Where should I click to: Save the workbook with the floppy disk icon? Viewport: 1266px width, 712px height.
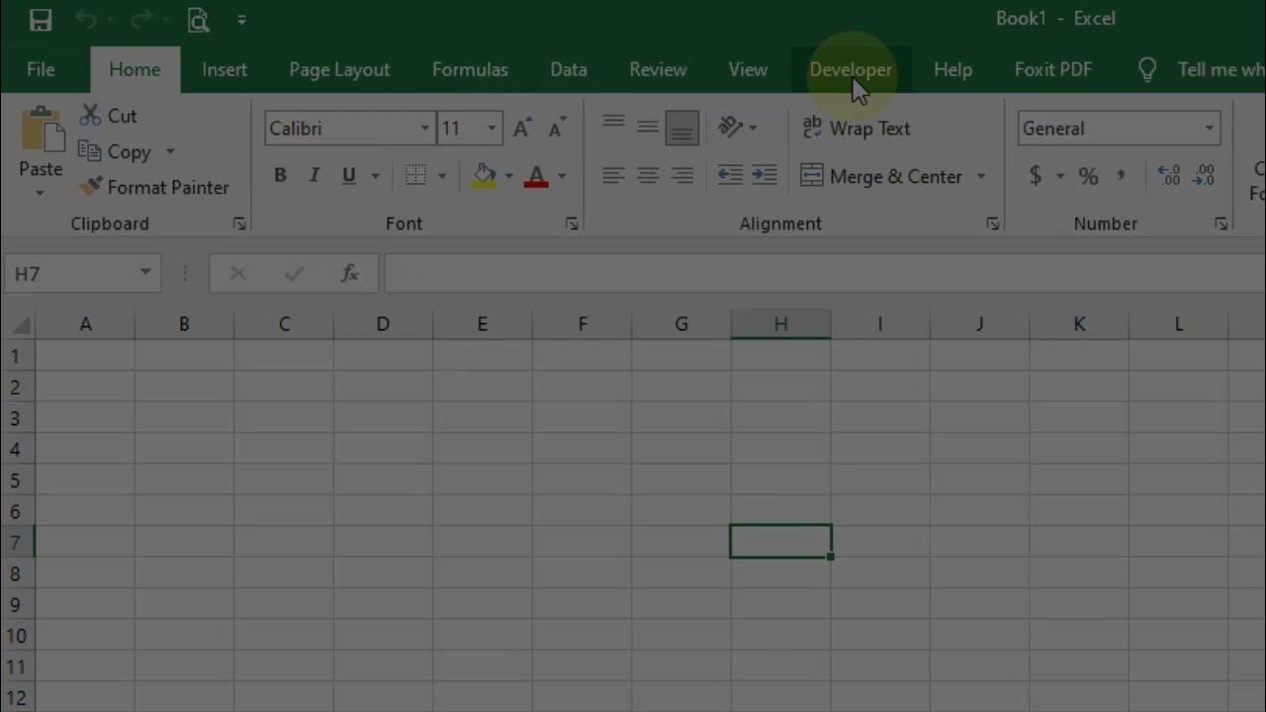[40, 20]
